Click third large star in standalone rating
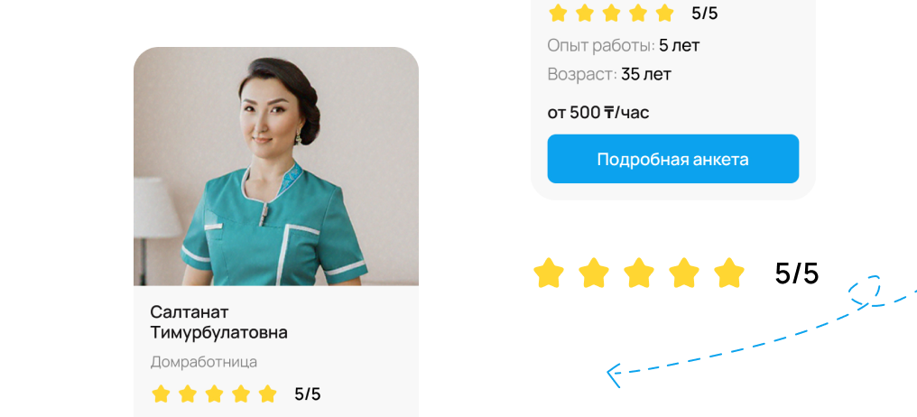 639,273
